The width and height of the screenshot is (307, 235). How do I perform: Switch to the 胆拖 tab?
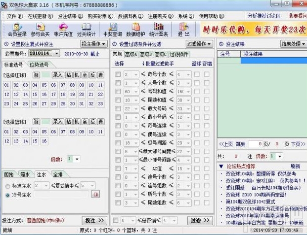tap(9, 174)
